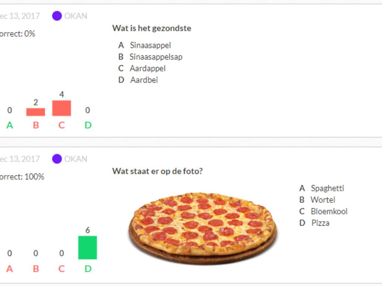Select the Spaghetti answer option

(x=327, y=188)
